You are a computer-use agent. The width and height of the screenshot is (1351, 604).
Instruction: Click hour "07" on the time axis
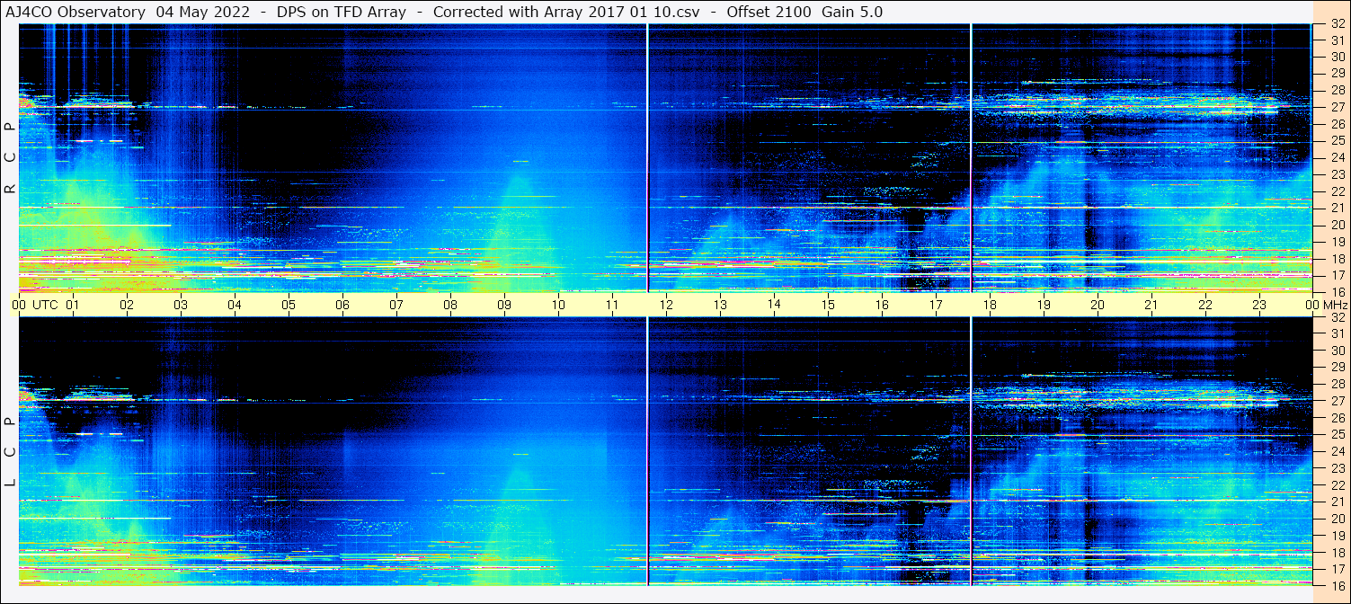click(396, 305)
